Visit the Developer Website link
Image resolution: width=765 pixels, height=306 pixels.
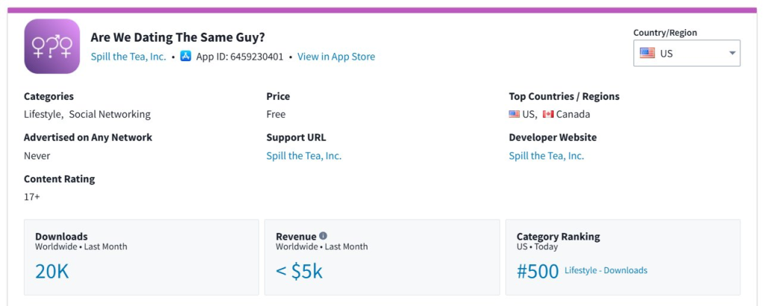(546, 156)
